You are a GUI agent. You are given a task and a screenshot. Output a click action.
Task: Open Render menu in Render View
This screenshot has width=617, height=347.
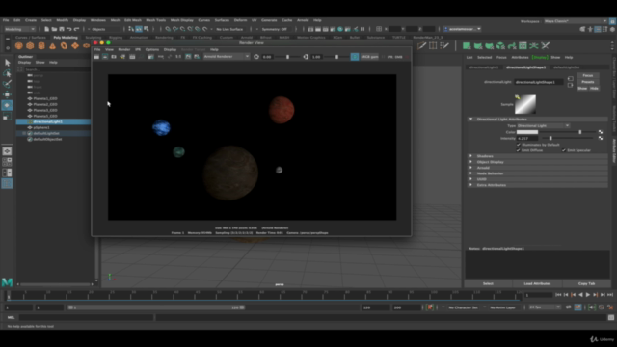pos(124,49)
